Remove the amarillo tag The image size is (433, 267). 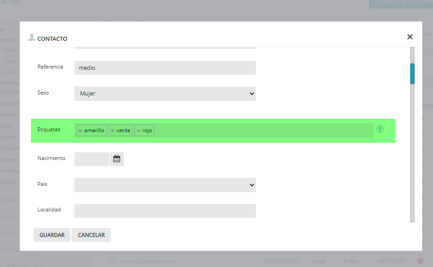[x=80, y=131]
